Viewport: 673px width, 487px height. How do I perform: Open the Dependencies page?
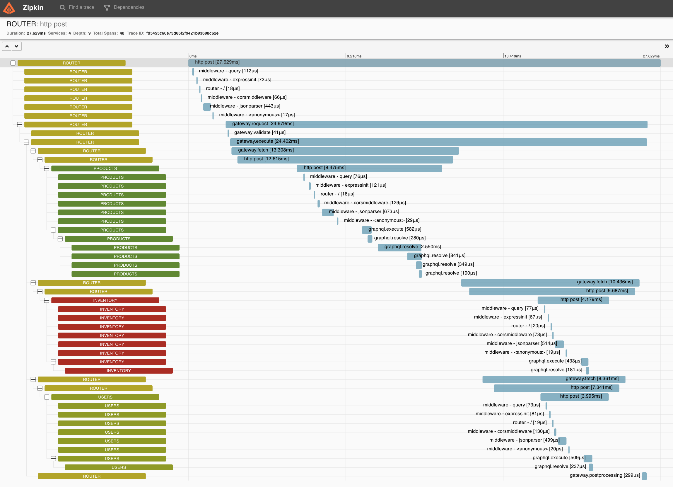[x=129, y=7]
